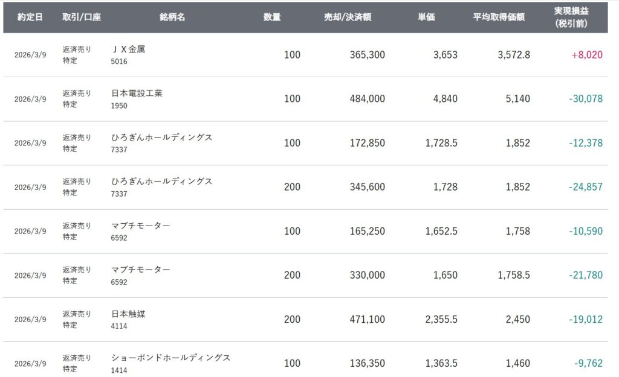Click the 売却/決済額 column header

(348, 17)
